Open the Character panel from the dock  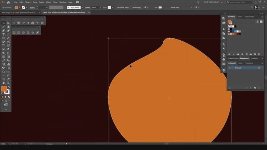pyautogui.click(x=224, y=45)
